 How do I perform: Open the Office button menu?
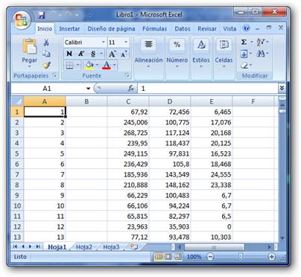[x=22, y=20]
